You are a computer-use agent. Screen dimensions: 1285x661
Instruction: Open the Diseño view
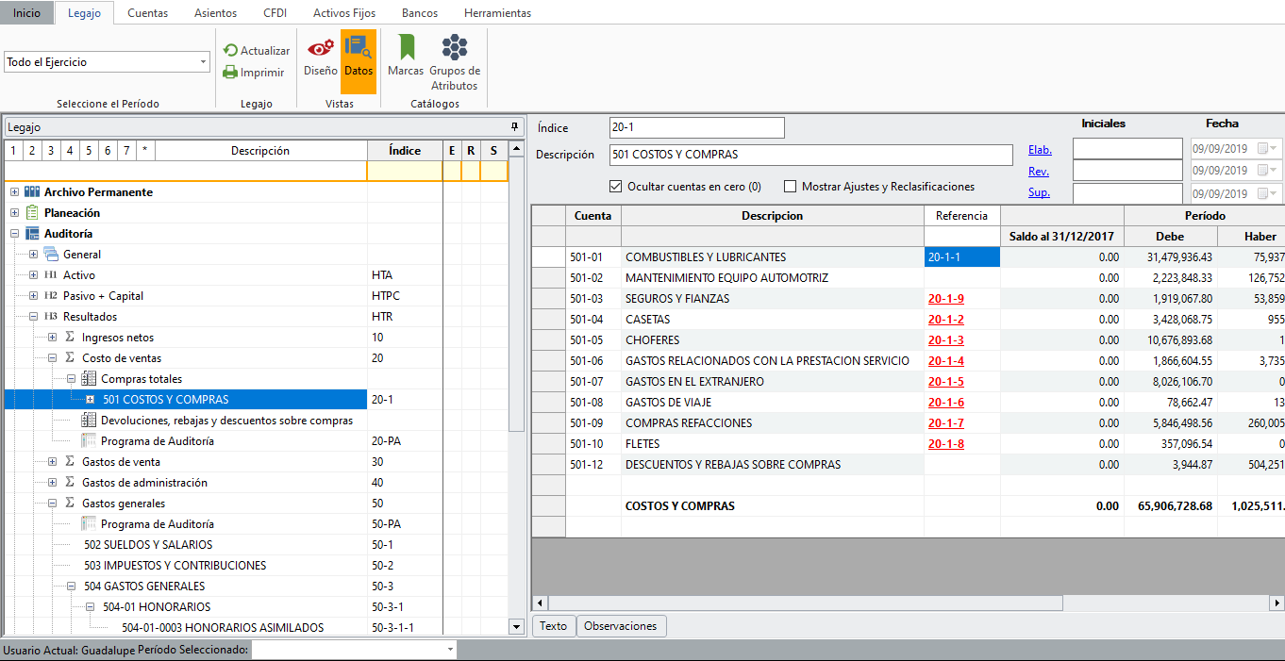[321, 57]
